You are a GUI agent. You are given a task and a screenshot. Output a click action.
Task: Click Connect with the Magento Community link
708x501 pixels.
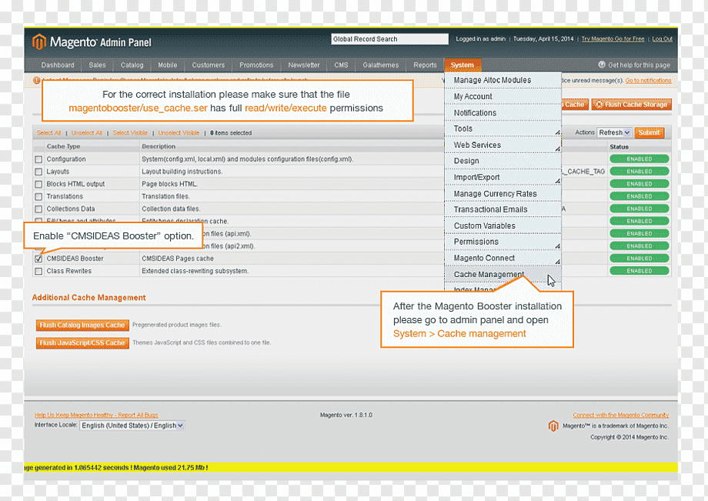pyautogui.click(x=621, y=415)
